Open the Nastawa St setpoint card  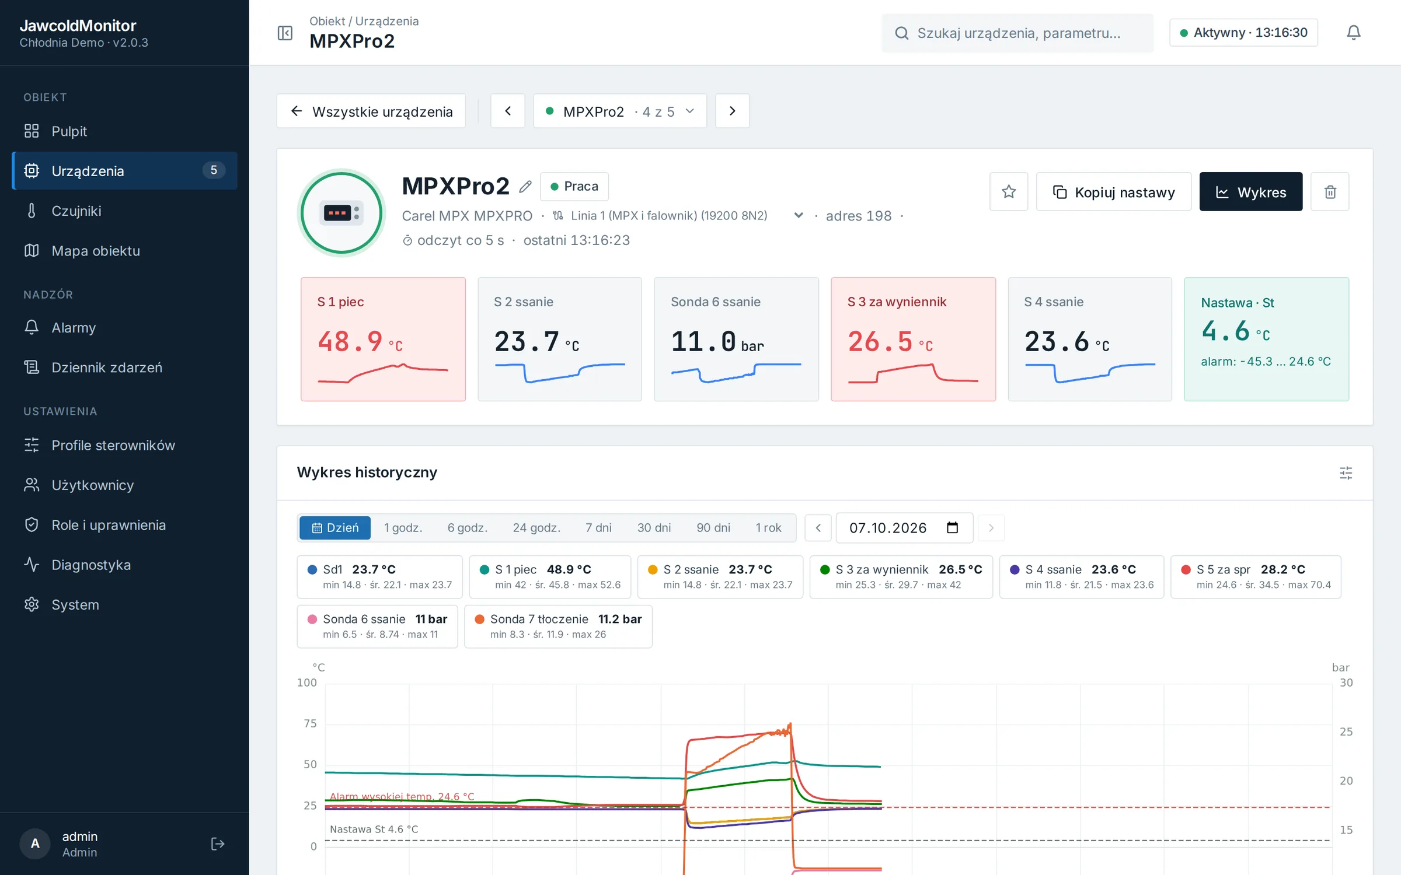pos(1266,339)
